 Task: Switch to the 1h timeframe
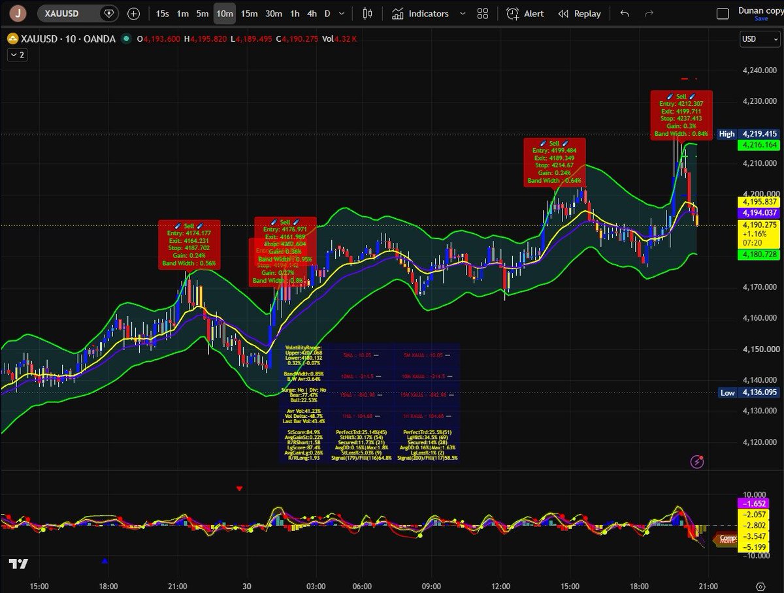point(295,13)
